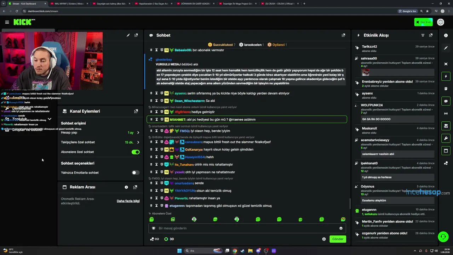Edit stream info with pencil icon

click(128, 35)
